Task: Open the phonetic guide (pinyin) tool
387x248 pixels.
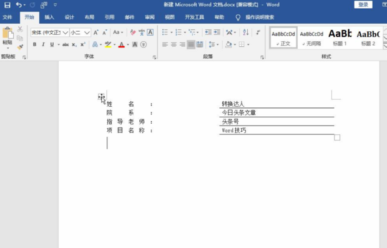Action: [x=142, y=32]
